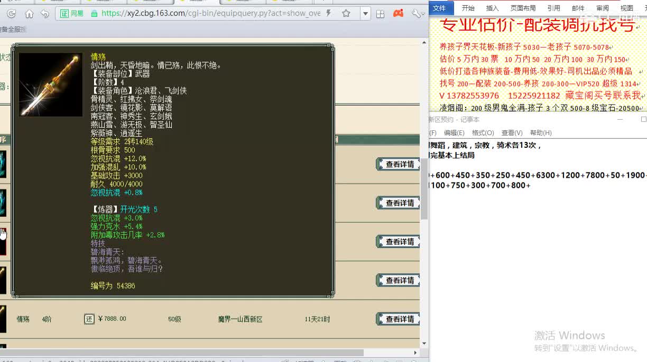Click the phone number 13782553976 in Word document
This screenshot has width=647, height=362.
pyautogui.click(x=473, y=96)
